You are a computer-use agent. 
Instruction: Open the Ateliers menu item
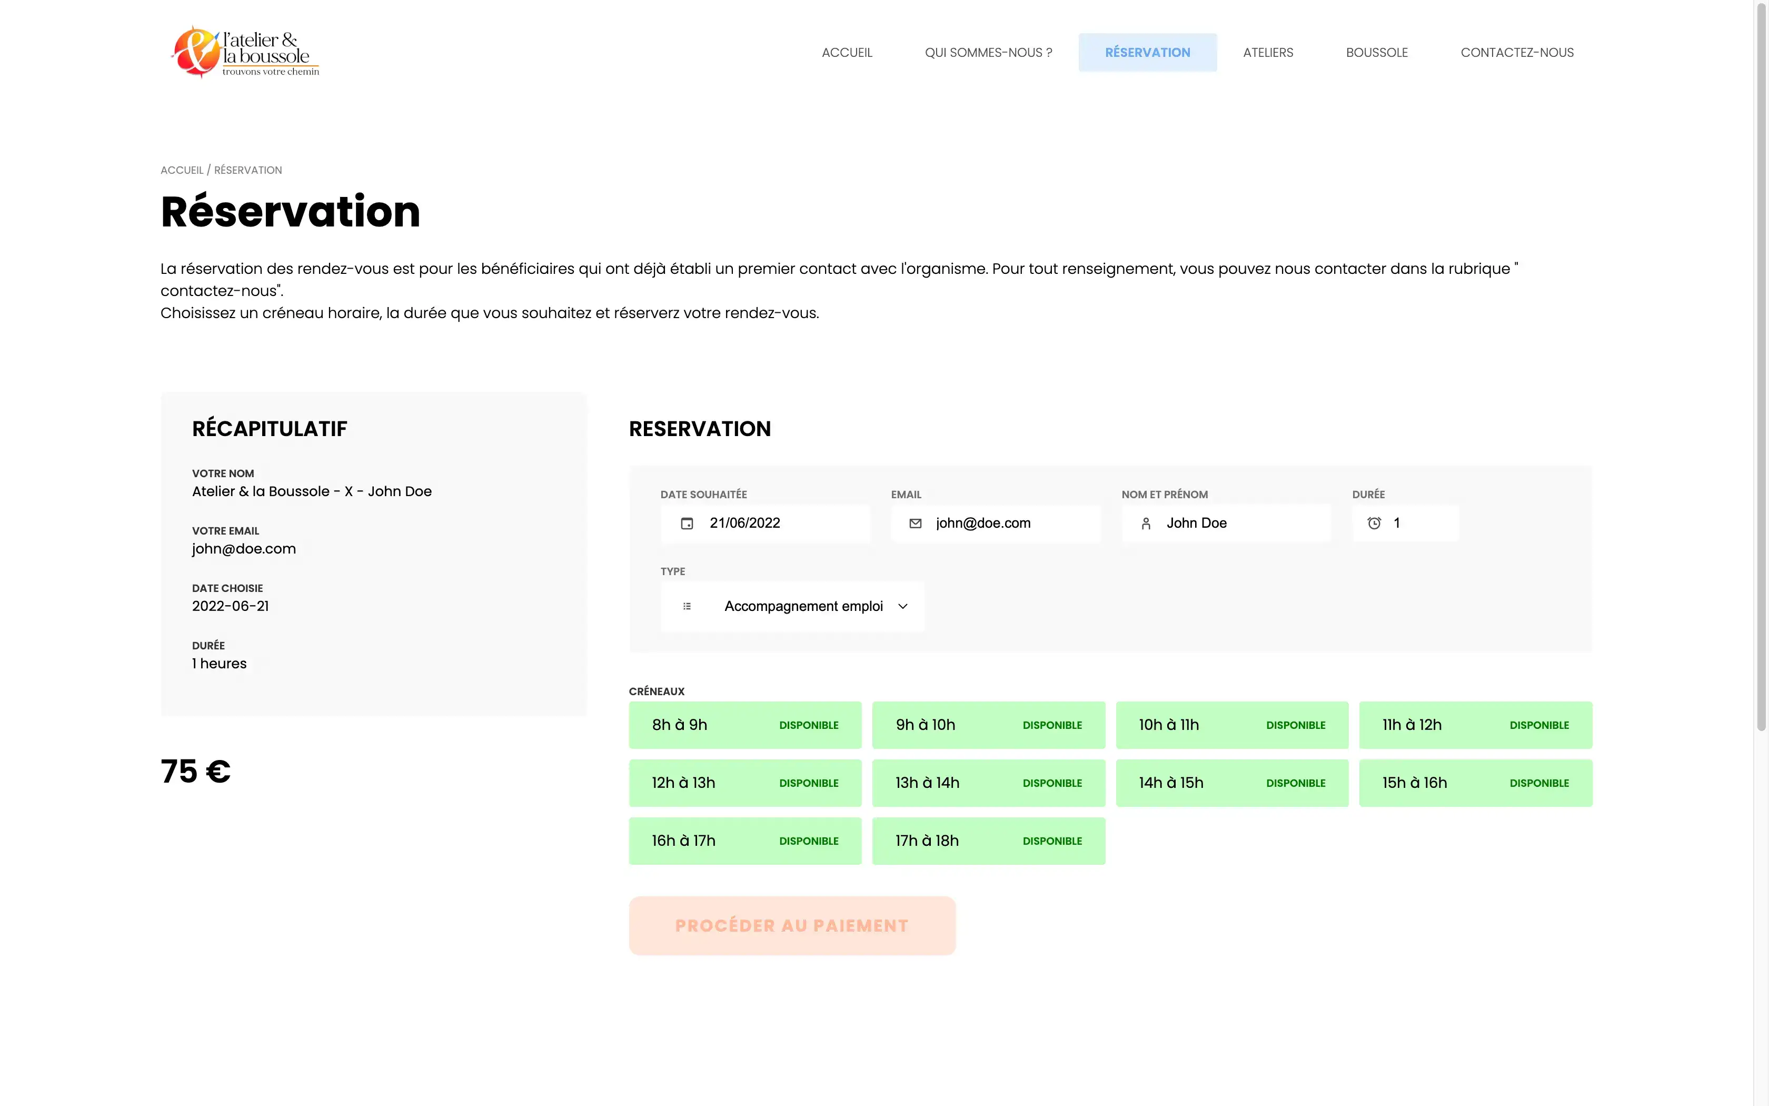(x=1268, y=53)
